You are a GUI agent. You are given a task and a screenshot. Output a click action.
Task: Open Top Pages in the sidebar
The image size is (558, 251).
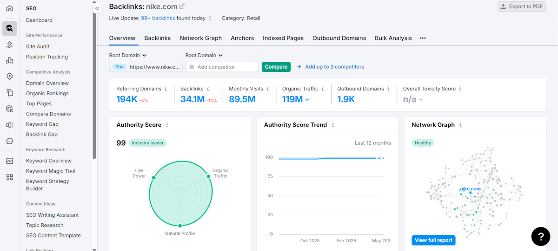point(39,103)
